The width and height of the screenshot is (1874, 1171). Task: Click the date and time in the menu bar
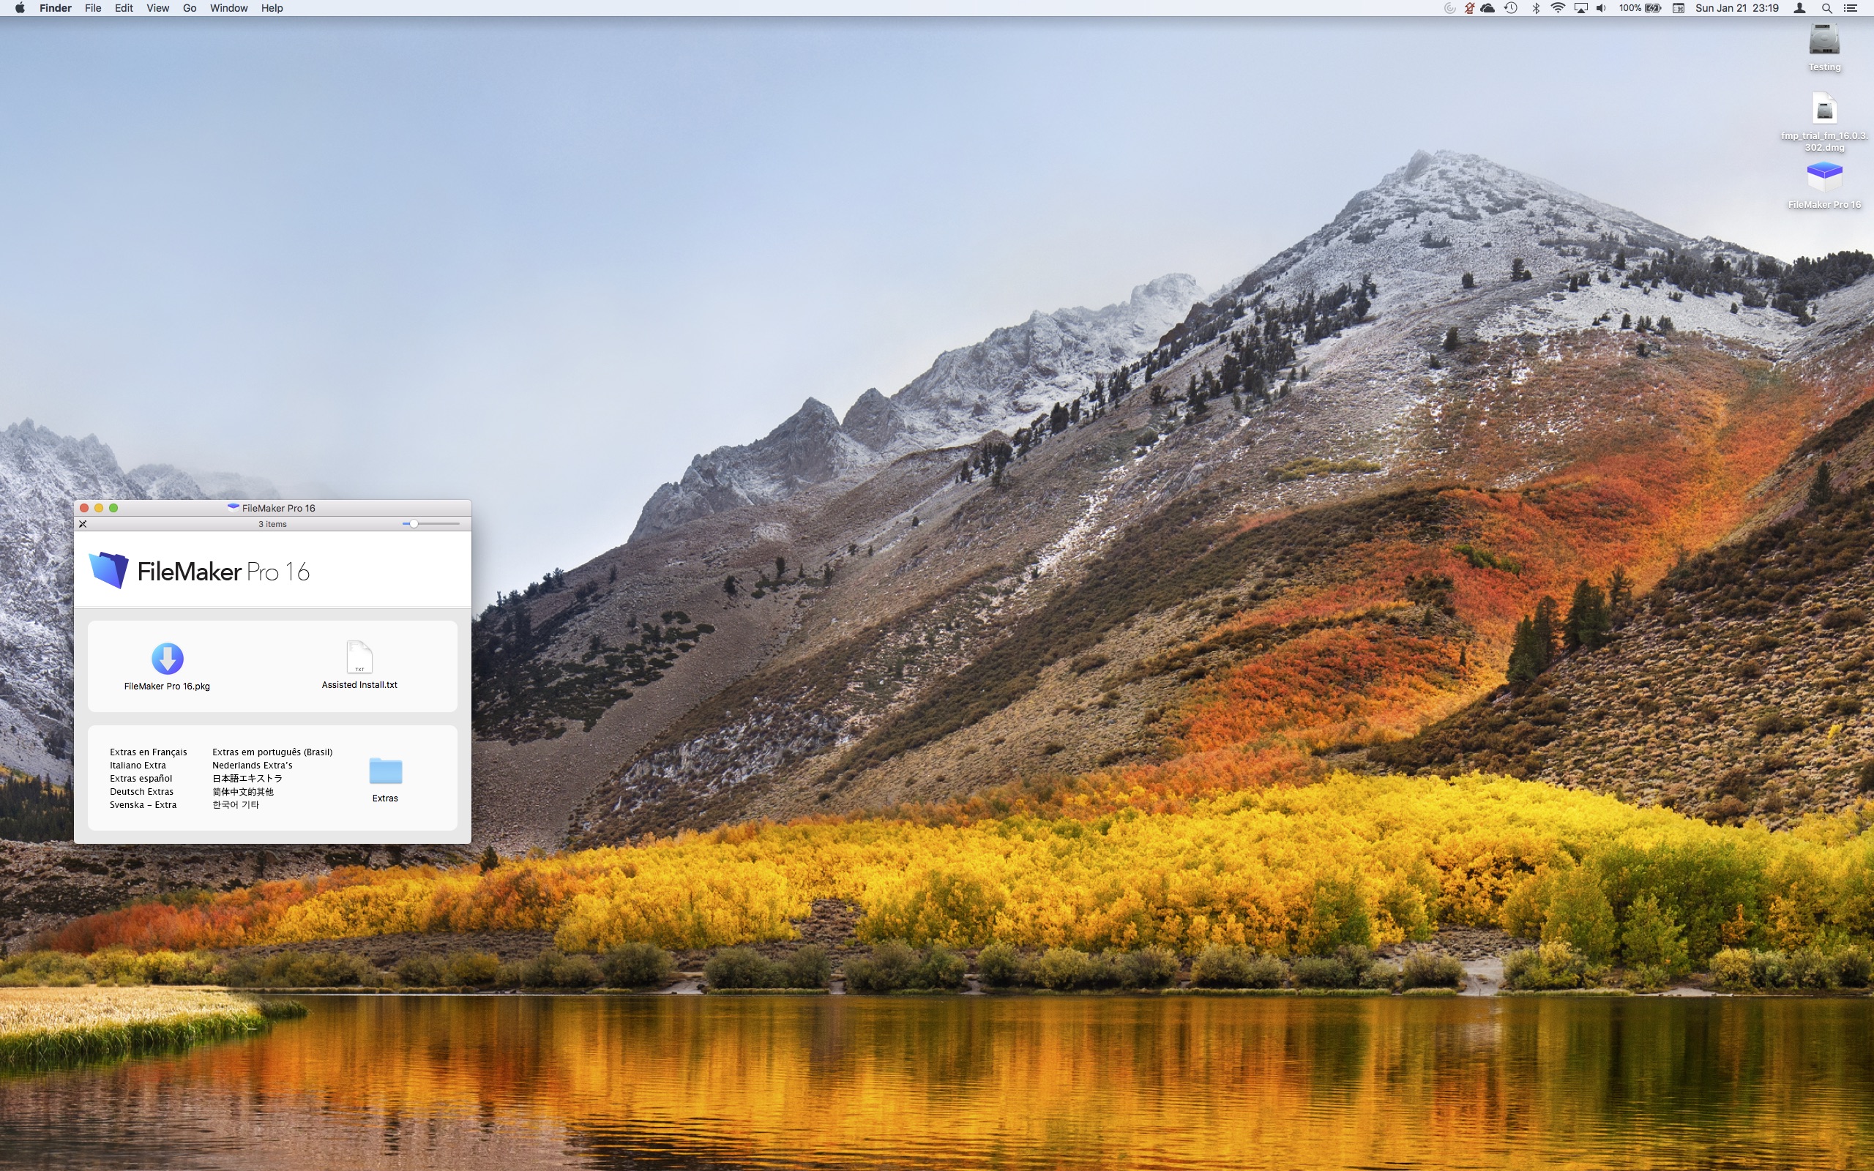pos(1736,9)
